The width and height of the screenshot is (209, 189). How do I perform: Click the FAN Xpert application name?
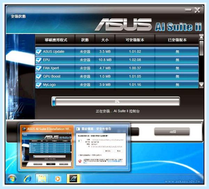coord(51,68)
